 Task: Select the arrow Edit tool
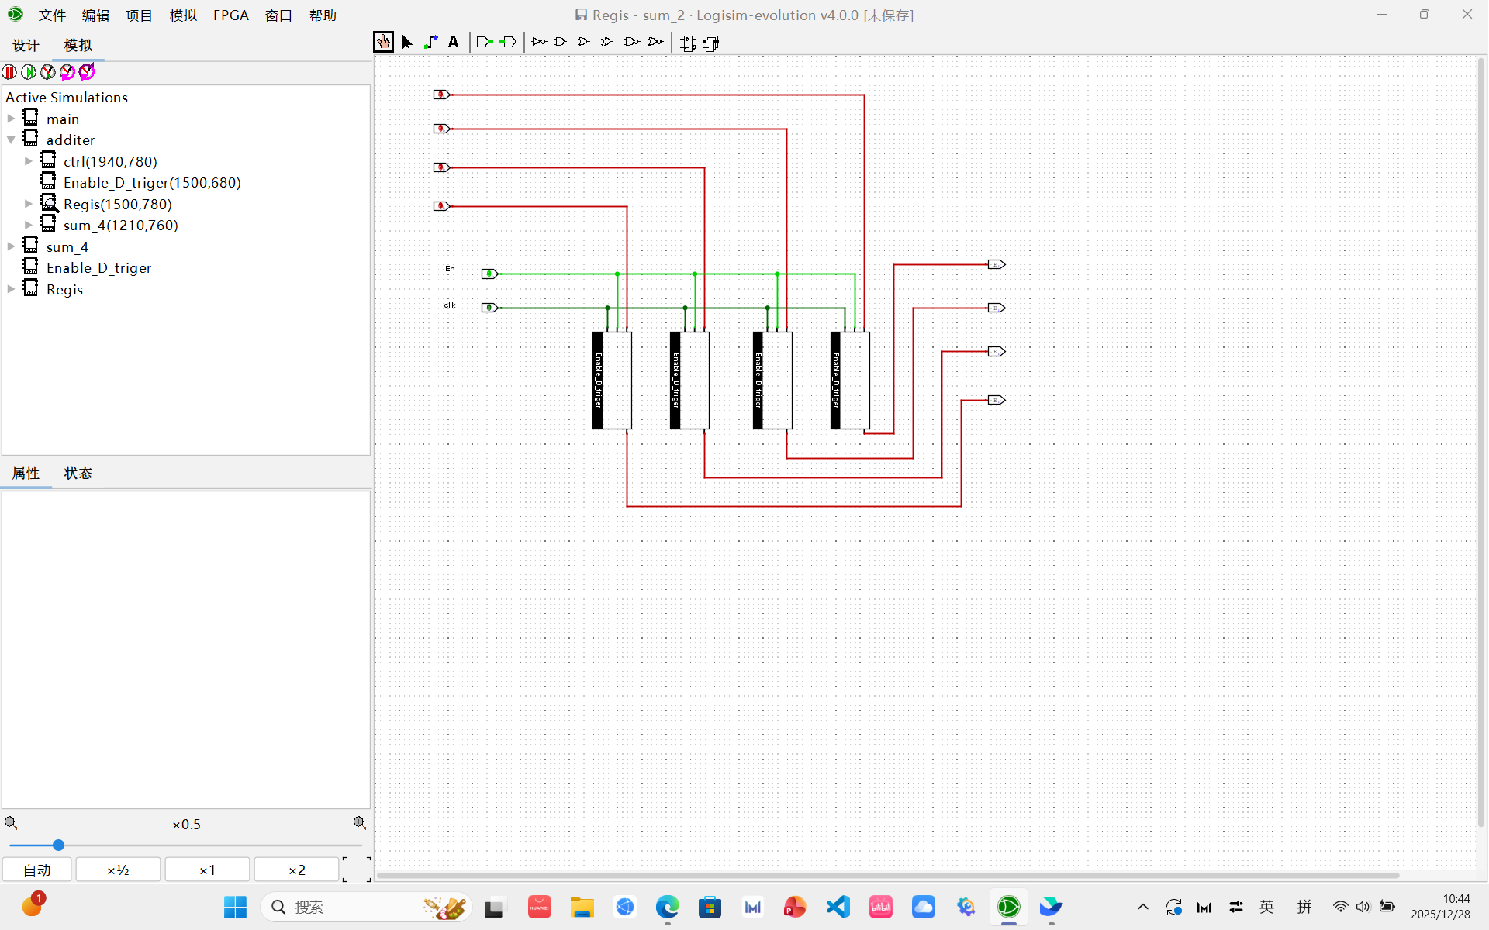click(x=406, y=43)
